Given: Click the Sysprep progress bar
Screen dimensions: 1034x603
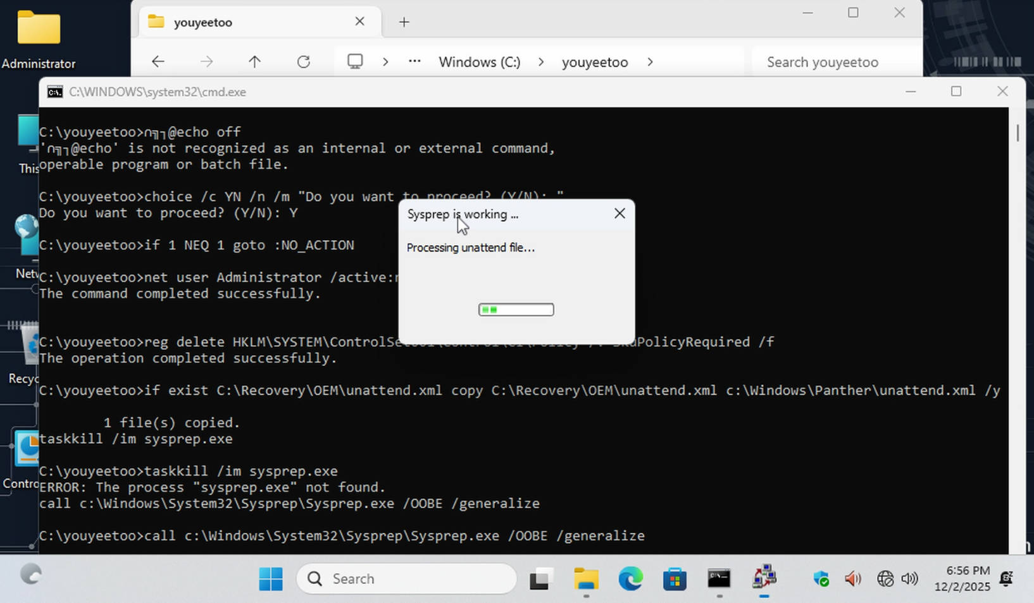Looking at the screenshot, I should 516,310.
